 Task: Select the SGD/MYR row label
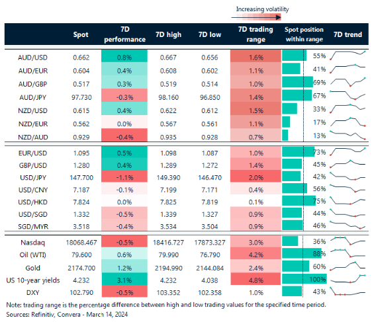click(x=33, y=227)
